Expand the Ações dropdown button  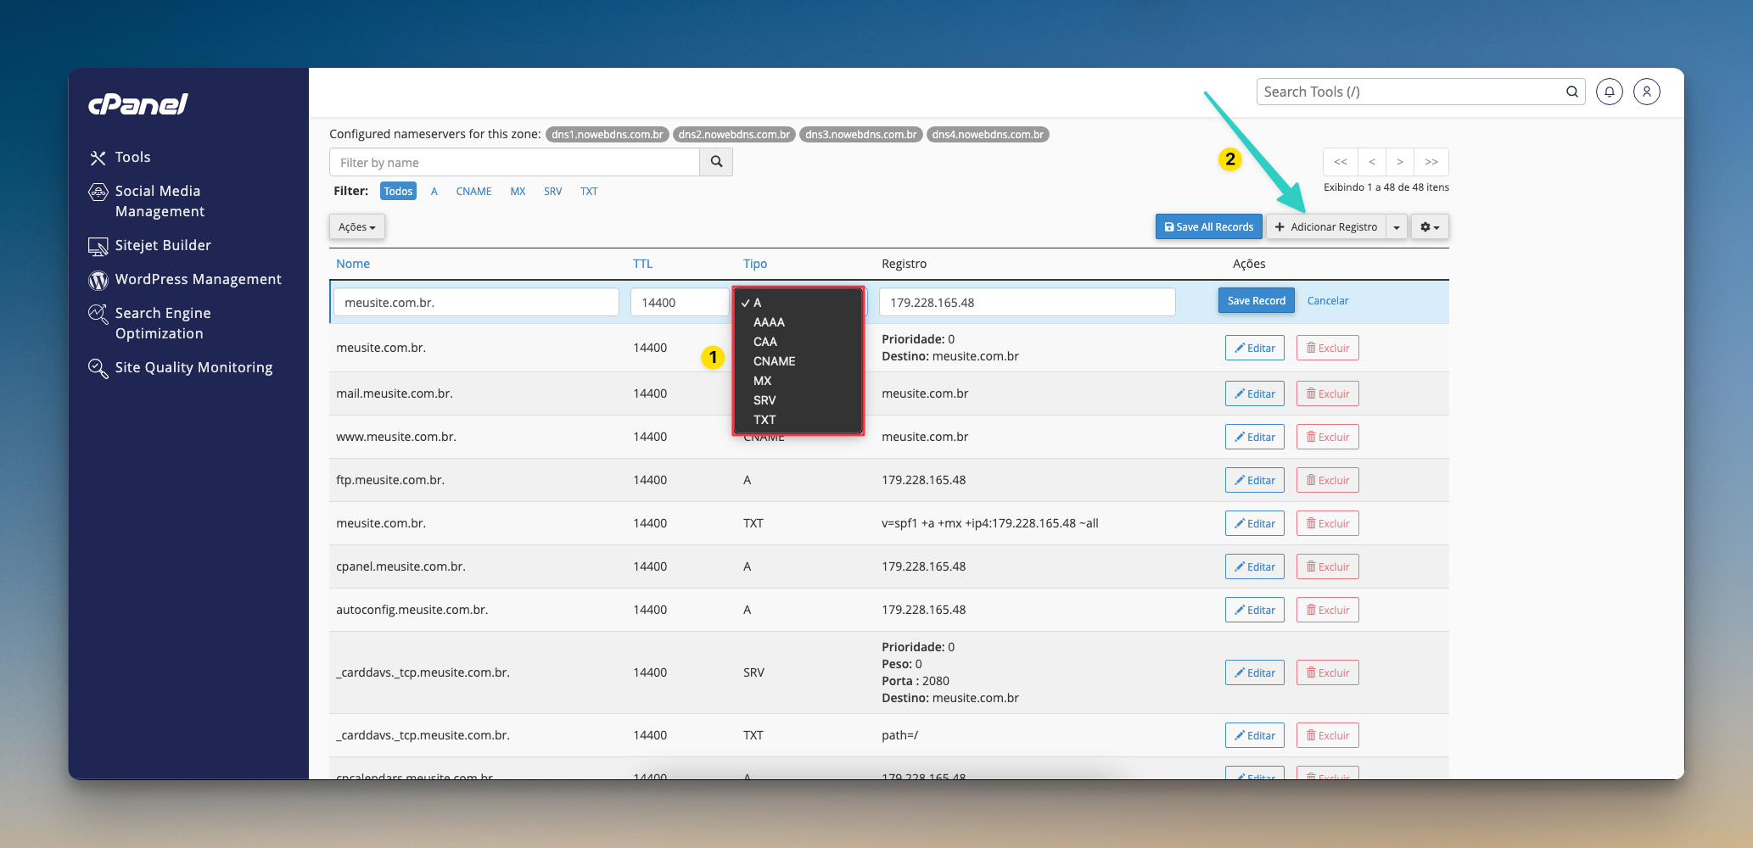click(x=357, y=227)
